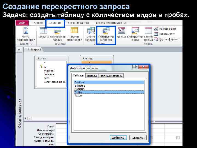This screenshot has height=148, width=197.
Task: Select Samples in the table list
Action: coord(109,89)
